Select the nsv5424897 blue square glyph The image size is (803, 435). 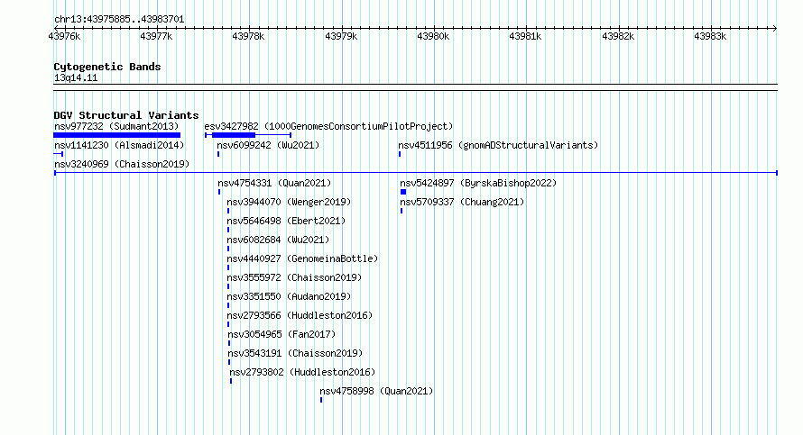[x=403, y=192]
